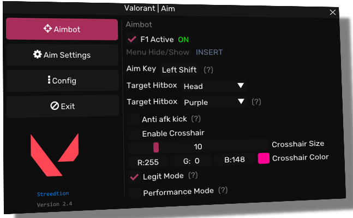Viewport: 353px width, 218px height.
Task: Open the Aim Settings tab
Action: tap(62, 55)
